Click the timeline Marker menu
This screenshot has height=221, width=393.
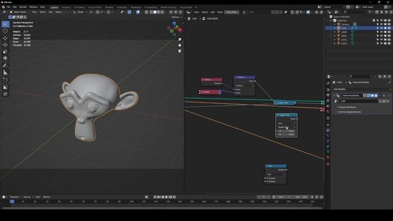[47, 197]
